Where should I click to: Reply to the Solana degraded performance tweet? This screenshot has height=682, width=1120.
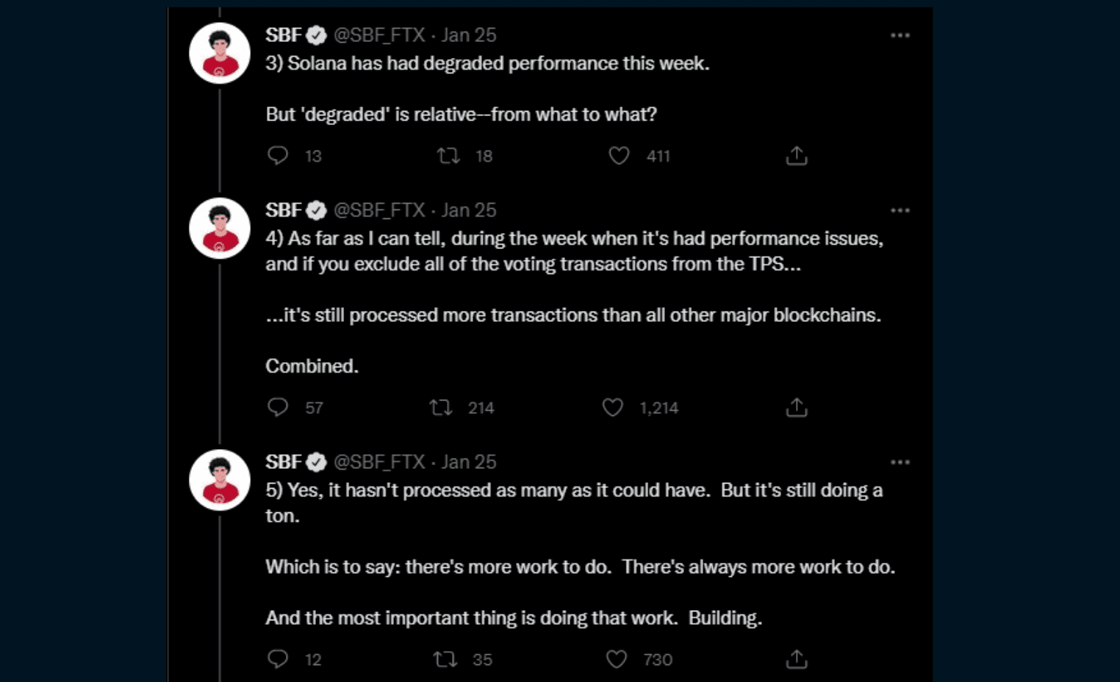(278, 155)
